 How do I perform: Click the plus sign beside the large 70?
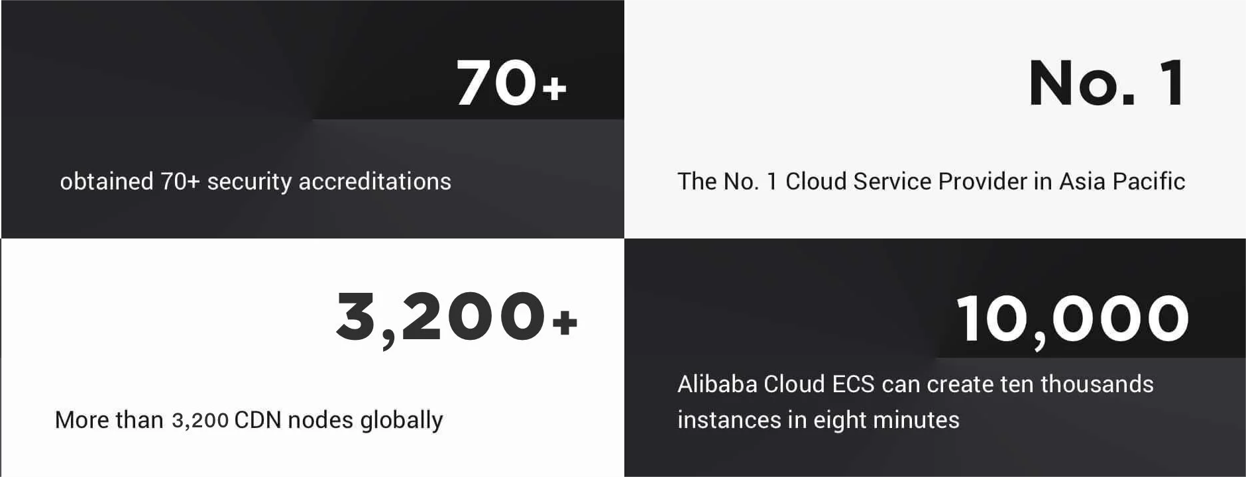coord(554,87)
